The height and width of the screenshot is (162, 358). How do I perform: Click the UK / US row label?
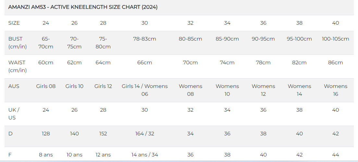pos(14,114)
